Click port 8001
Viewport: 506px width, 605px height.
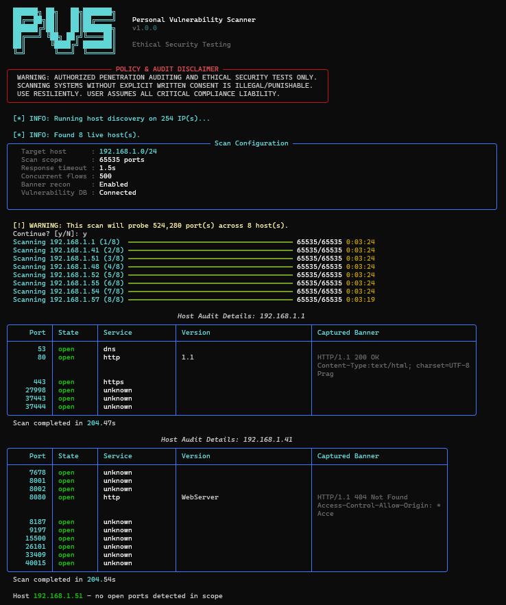(38, 481)
